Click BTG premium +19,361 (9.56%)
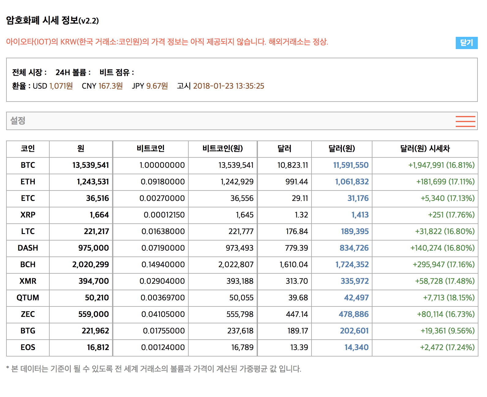This screenshot has height=397, width=487. [447, 331]
